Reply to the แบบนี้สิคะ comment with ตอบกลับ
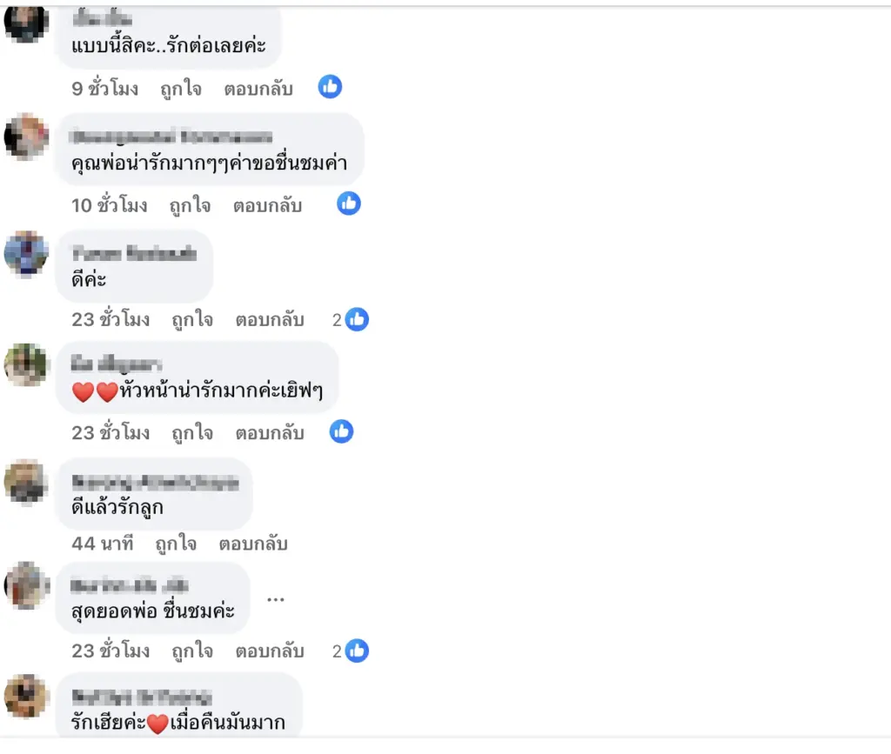 click(258, 89)
